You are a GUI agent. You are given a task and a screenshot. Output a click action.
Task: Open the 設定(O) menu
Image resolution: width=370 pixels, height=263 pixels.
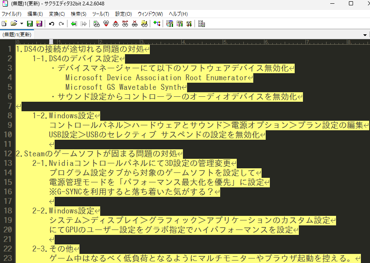tap(123, 14)
